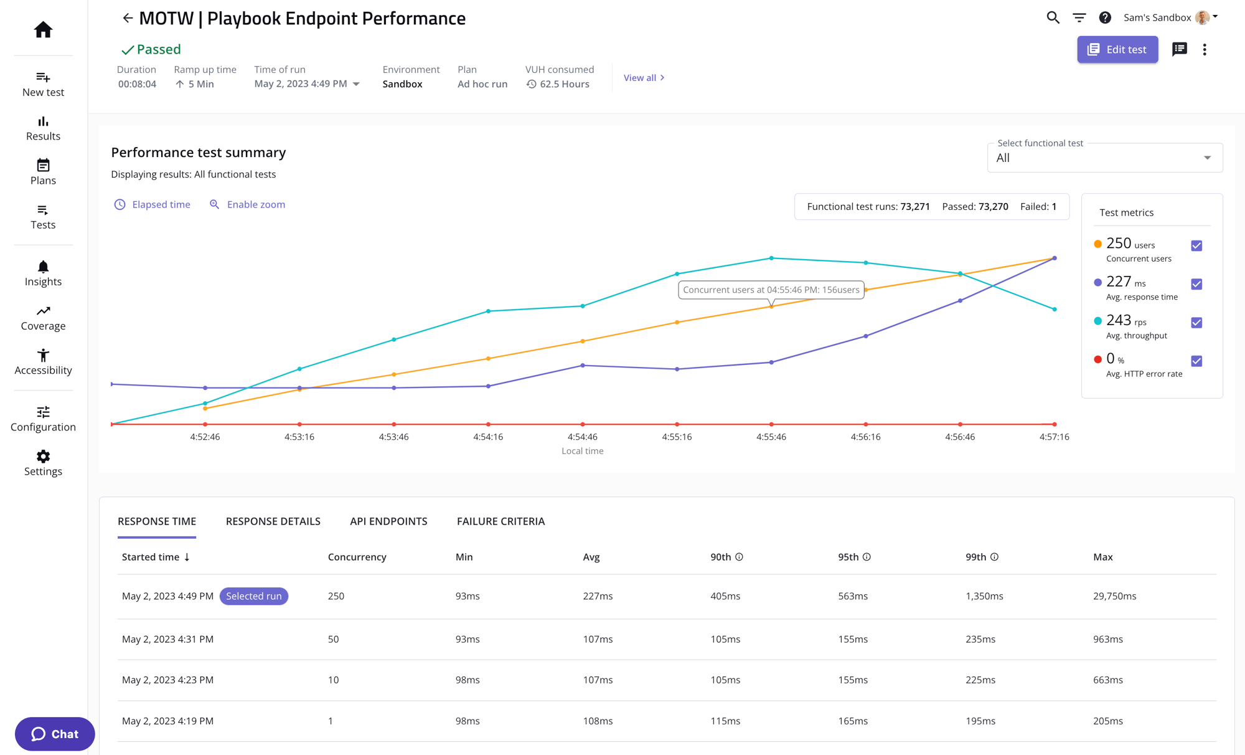The width and height of the screenshot is (1245, 755).
Task: Open the comments panel icon beside Edit test
Action: pos(1179,49)
